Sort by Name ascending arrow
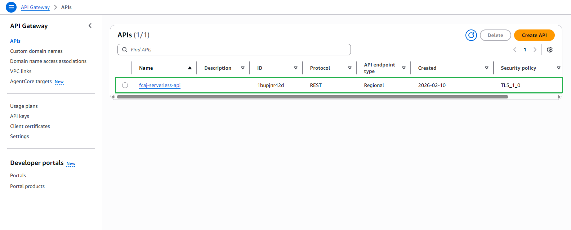The width and height of the screenshot is (571, 230). 190,68
